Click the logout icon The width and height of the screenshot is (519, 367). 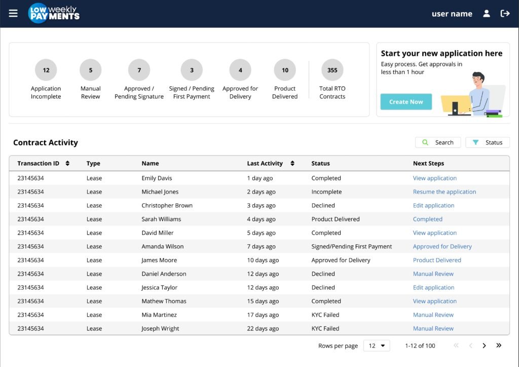point(505,14)
